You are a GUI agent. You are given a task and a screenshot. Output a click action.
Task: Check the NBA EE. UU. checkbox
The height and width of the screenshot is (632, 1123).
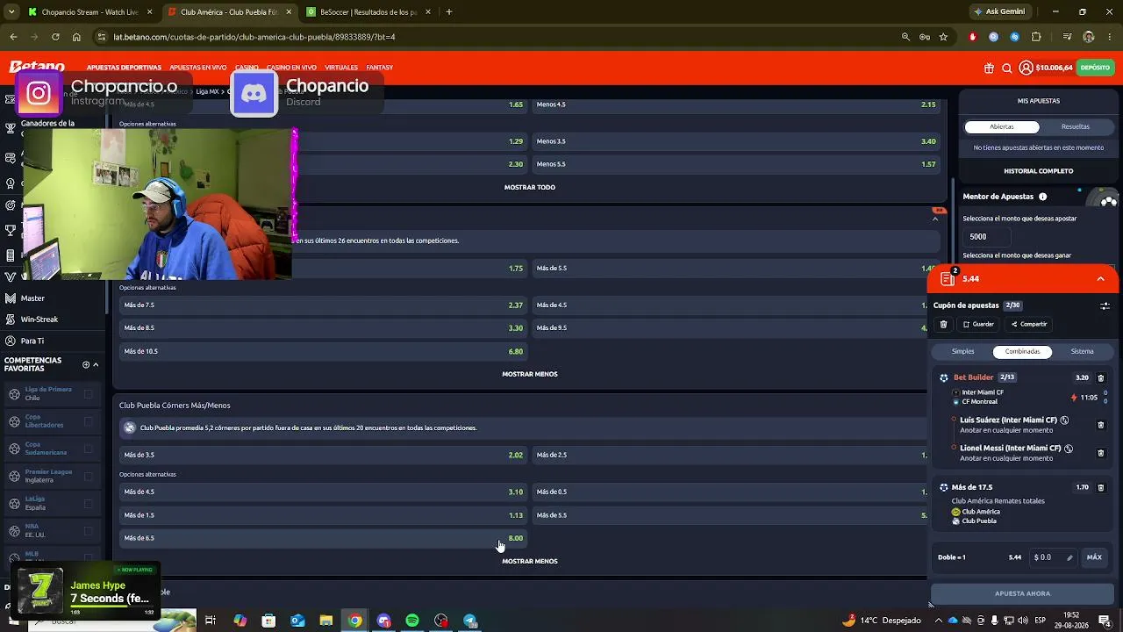pos(88,531)
